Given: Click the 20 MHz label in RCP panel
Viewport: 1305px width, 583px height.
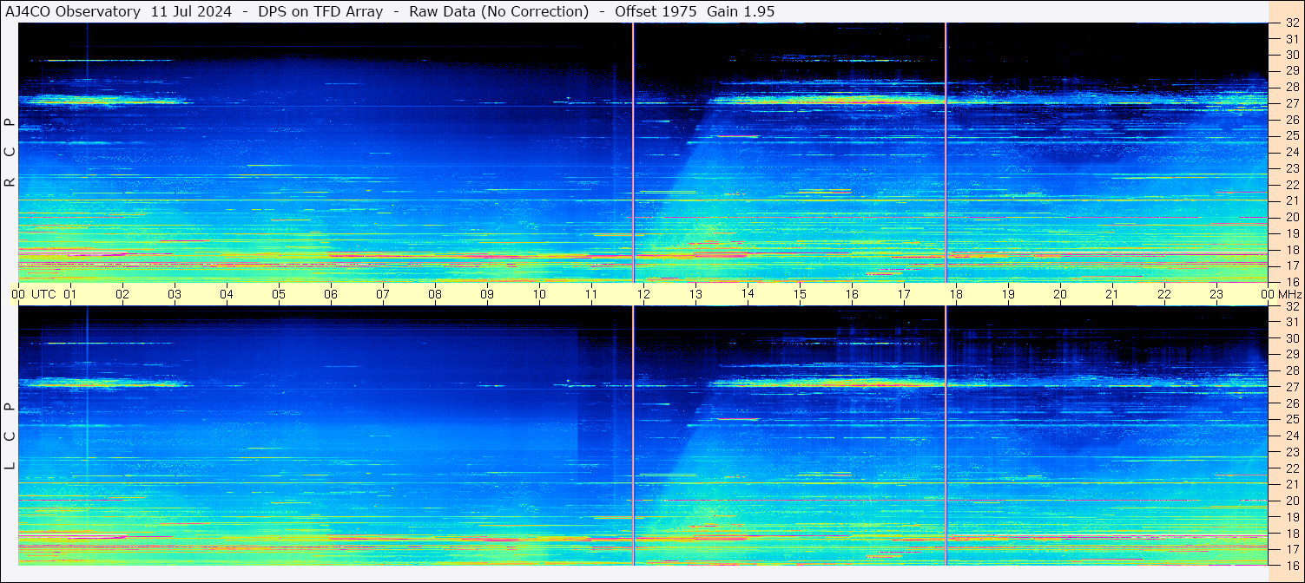Looking at the screenshot, I should (x=1291, y=217).
